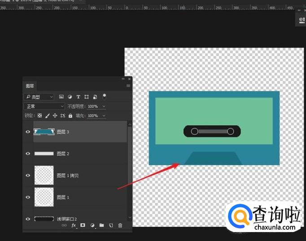
Task: Hide 图层 3 with its eye icon
Action: (28, 132)
